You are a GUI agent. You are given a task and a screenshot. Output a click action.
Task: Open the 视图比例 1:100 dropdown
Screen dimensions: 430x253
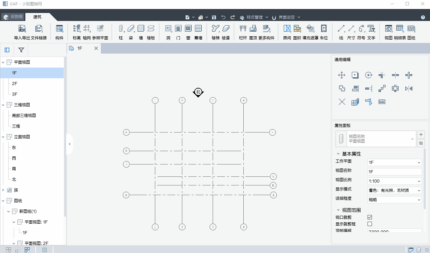[x=395, y=181]
